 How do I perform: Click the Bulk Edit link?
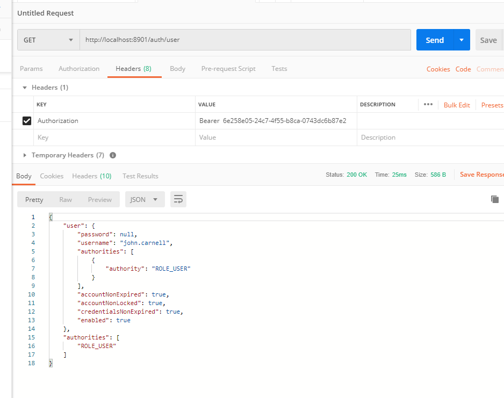coord(457,105)
